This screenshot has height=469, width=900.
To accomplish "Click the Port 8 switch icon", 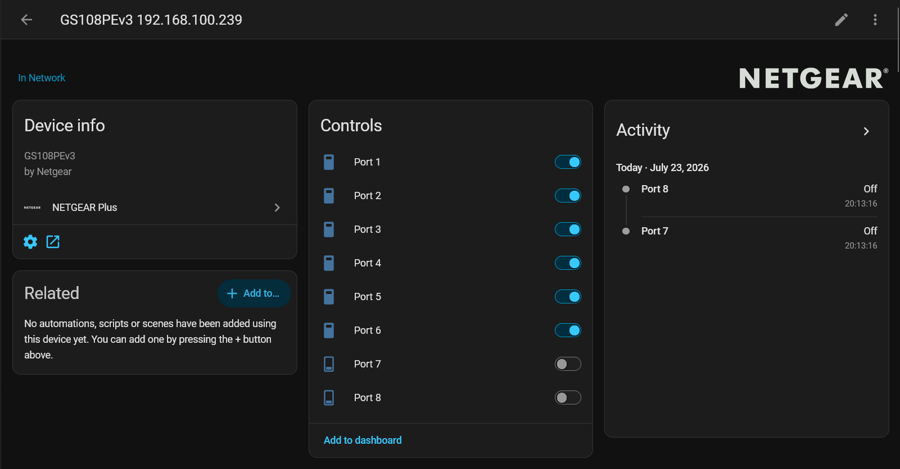I will [329, 398].
